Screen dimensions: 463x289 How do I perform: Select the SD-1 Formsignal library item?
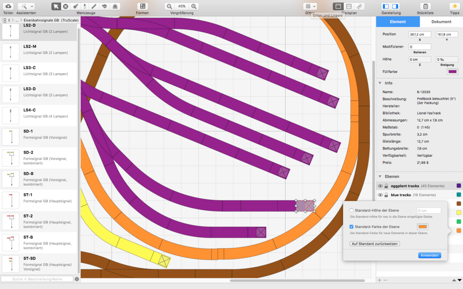coord(39,136)
